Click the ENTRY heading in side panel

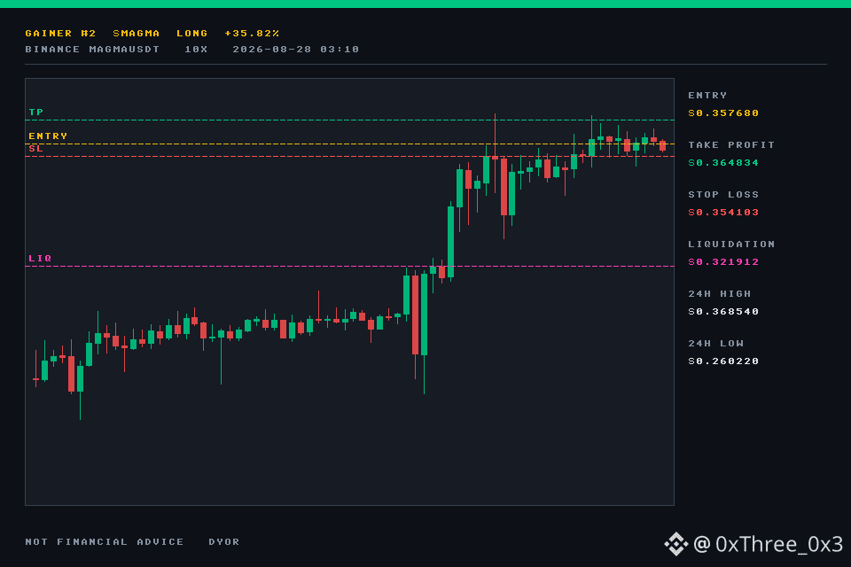pyautogui.click(x=707, y=96)
